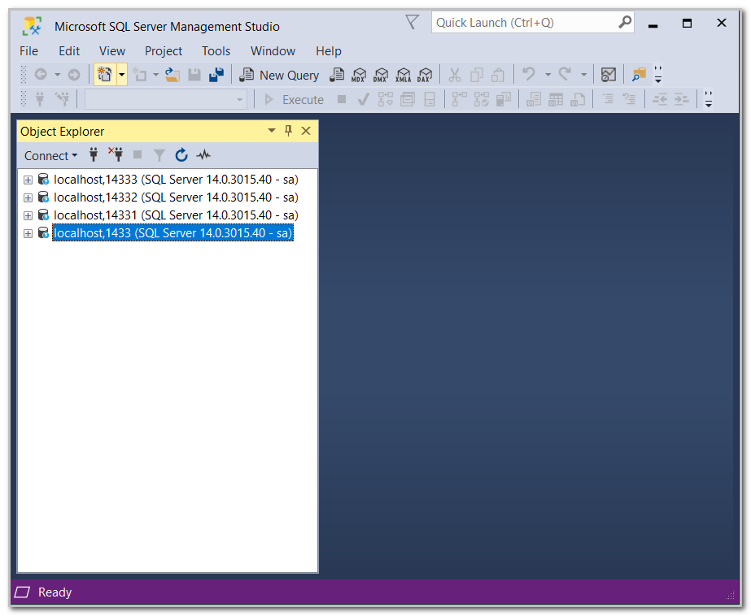Click the New Query button
Image resolution: width=751 pixels, height=616 pixels.
coord(279,74)
